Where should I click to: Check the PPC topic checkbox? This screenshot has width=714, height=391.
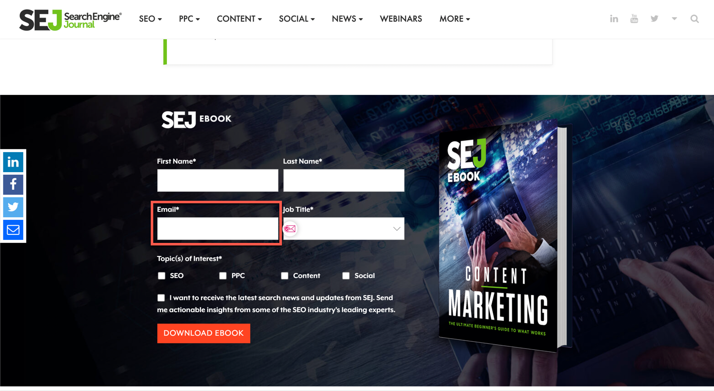point(223,276)
